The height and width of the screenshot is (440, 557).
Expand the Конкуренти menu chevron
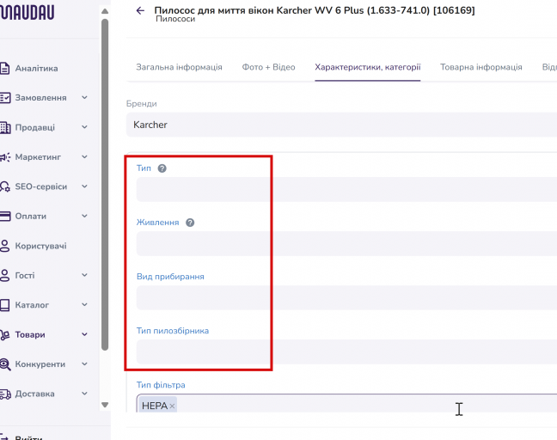[84, 364]
